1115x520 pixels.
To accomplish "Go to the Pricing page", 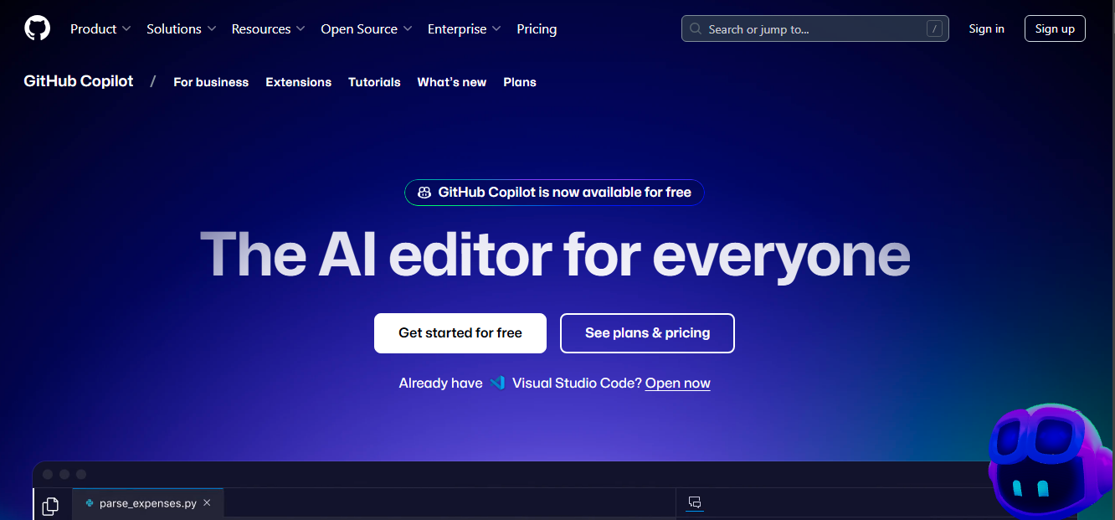I will (537, 28).
